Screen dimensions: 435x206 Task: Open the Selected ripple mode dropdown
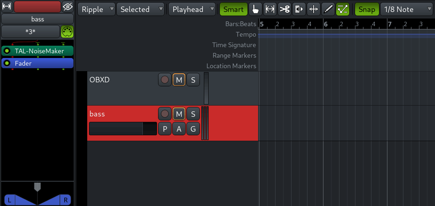pos(140,9)
